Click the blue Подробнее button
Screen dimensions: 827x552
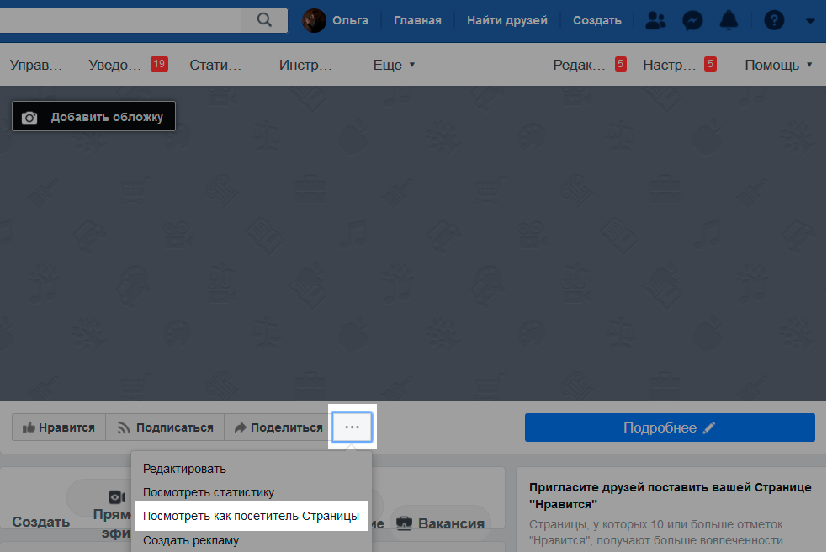[670, 427]
